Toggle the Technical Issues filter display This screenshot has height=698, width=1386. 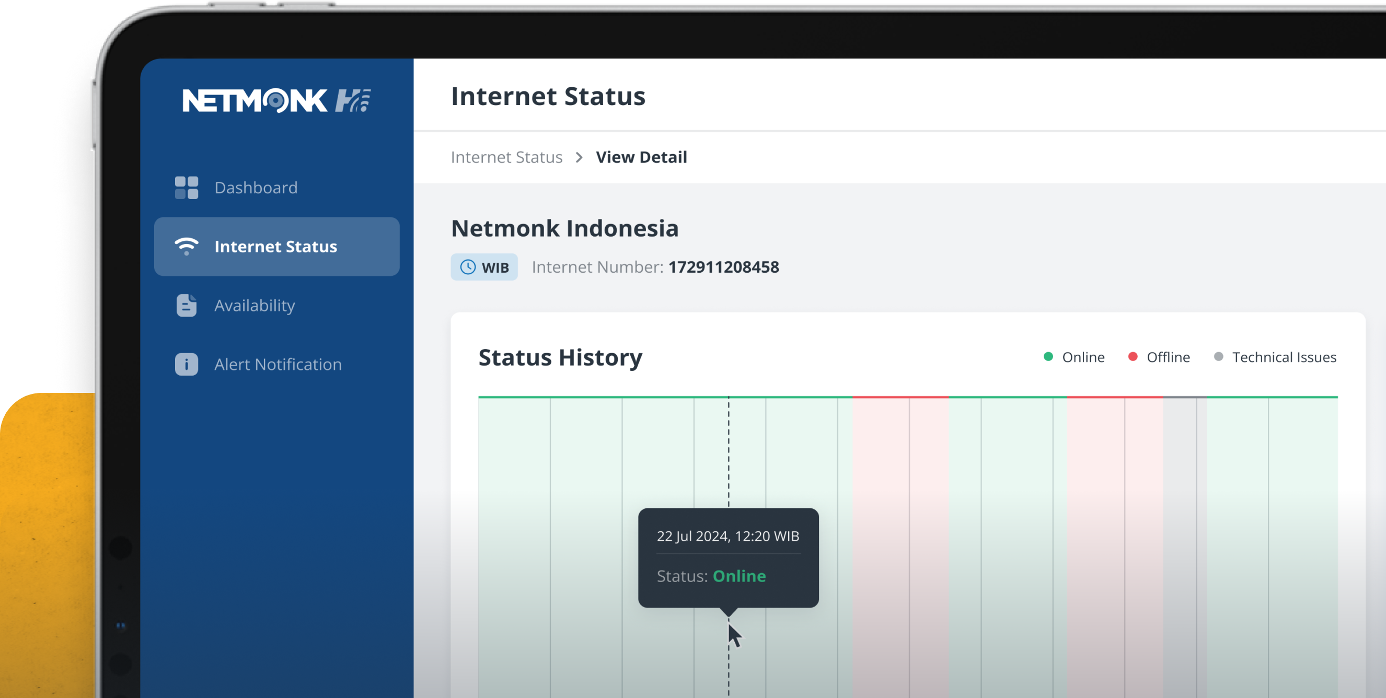point(1274,357)
